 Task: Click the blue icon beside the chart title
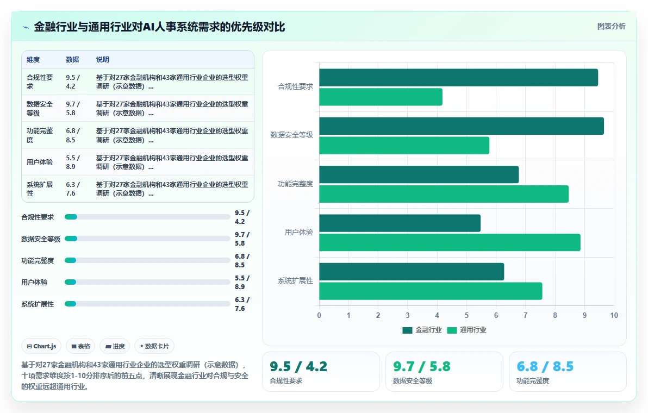click(26, 27)
